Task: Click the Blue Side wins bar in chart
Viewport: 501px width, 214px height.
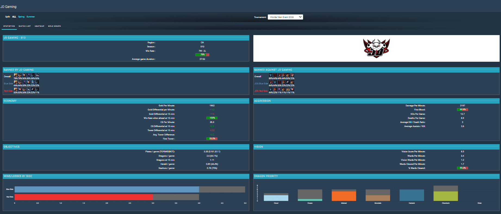Action: pyautogui.click(x=107, y=189)
